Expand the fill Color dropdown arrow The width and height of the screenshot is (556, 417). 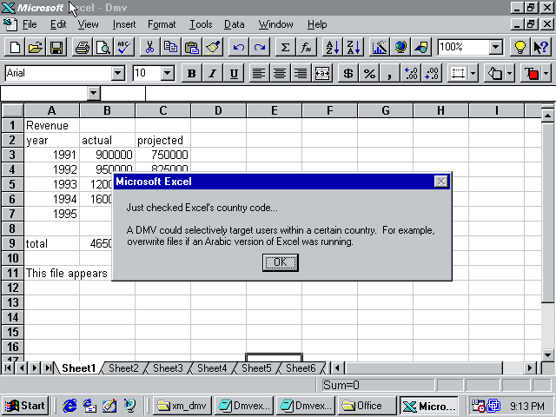(x=509, y=73)
